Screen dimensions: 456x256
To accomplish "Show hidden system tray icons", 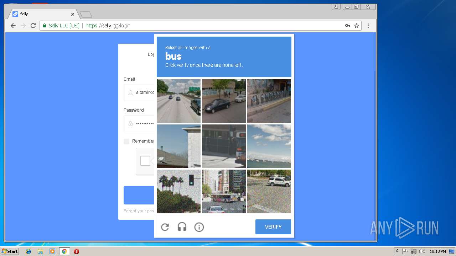I will point(397,251).
